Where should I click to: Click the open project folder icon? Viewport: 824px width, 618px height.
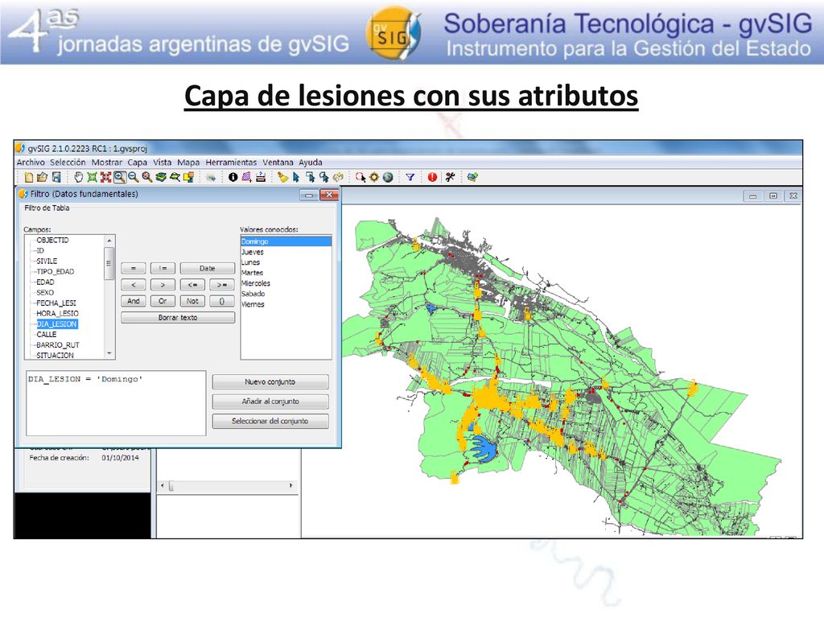tap(42, 177)
